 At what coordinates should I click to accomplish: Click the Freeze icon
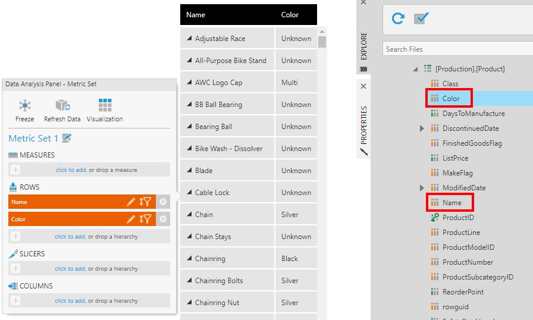(x=24, y=106)
